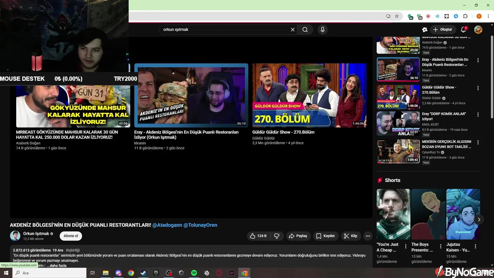The height and width of the screenshot is (278, 494).
Task: Open Epic Games launcher from the taskbar
Action: (x=156, y=273)
